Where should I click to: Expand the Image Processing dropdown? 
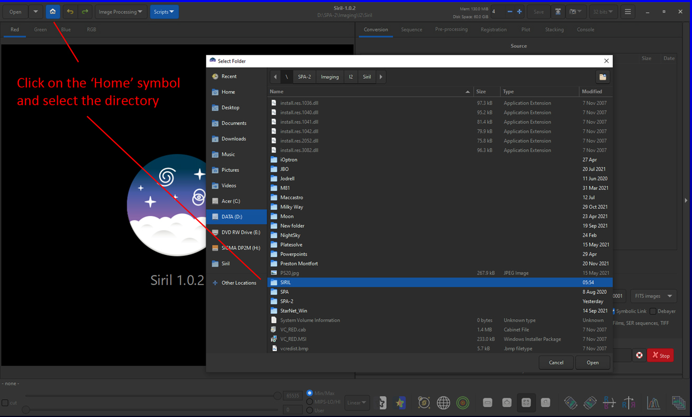click(120, 12)
